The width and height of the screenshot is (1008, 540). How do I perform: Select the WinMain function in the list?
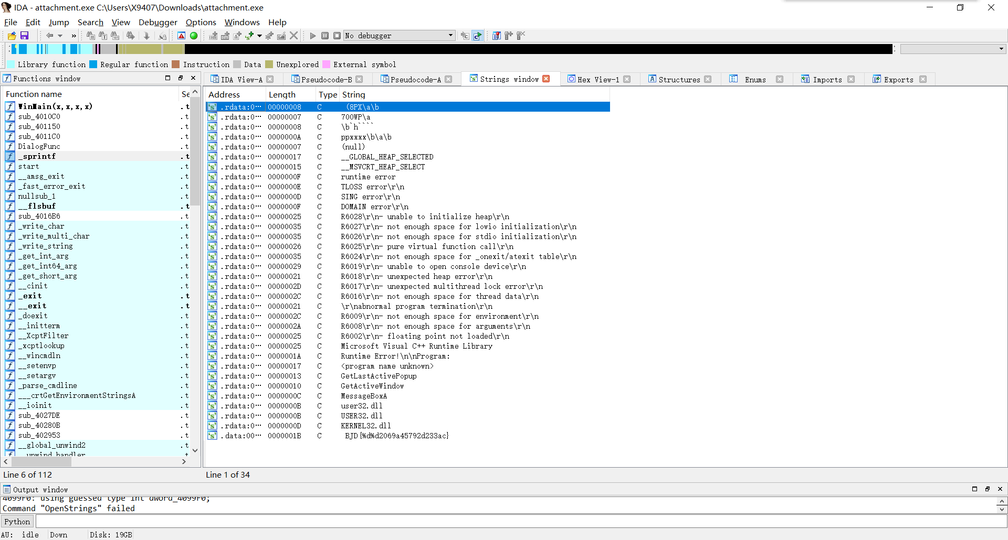(x=97, y=106)
